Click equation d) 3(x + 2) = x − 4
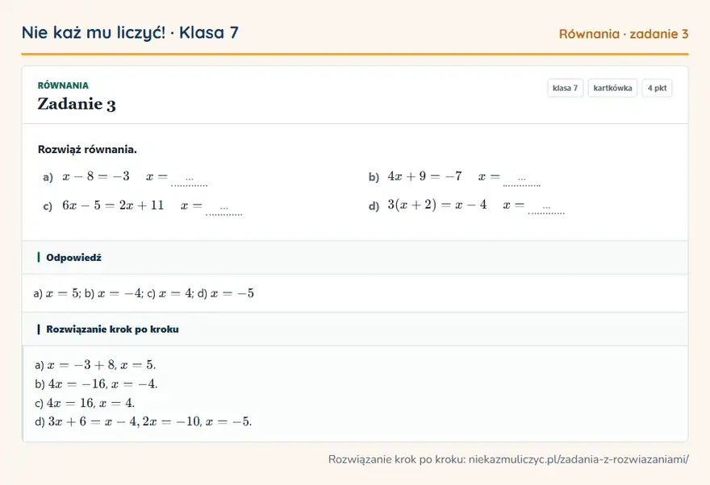Image resolution: width=710 pixels, height=485 pixels. pyautogui.click(x=437, y=205)
